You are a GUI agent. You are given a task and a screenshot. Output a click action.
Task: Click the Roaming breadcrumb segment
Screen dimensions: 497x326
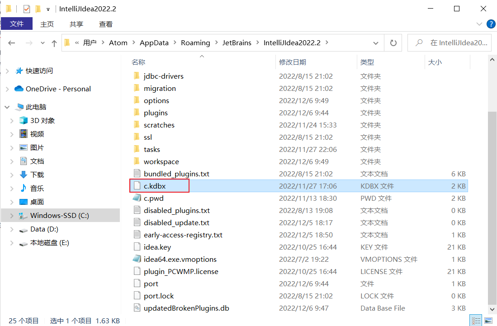click(195, 43)
